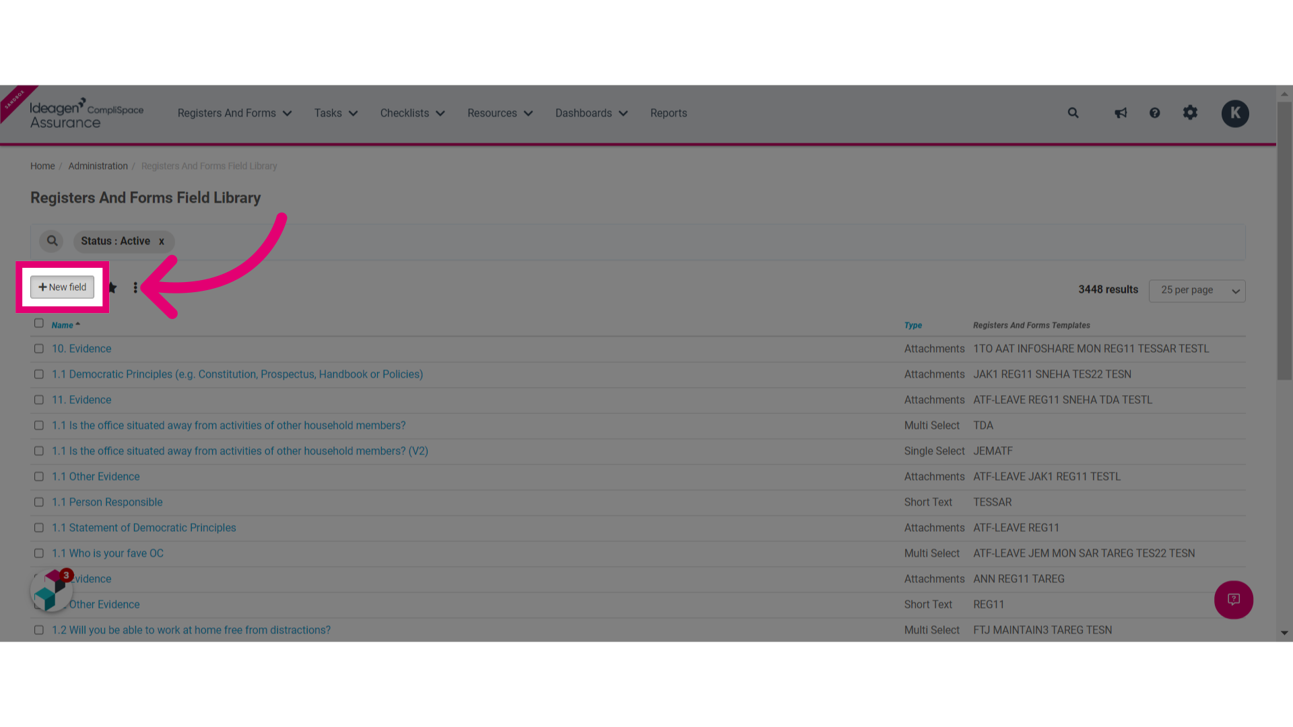The height and width of the screenshot is (727, 1293).
Task: Expand the Resources menu
Action: coord(500,113)
